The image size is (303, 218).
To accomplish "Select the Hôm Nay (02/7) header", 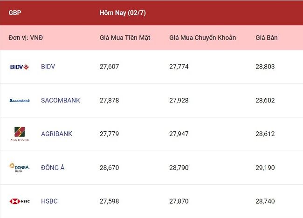I will [123, 13].
